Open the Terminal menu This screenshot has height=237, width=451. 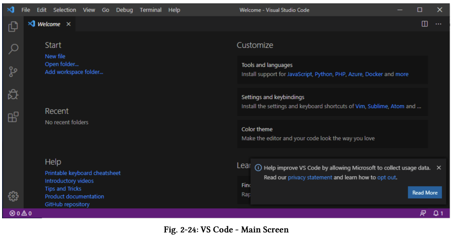point(151,10)
